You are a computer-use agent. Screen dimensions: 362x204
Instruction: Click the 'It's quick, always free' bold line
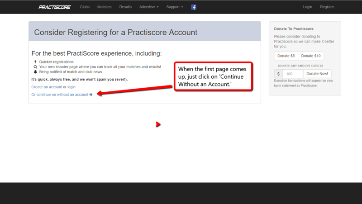[80, 80]
